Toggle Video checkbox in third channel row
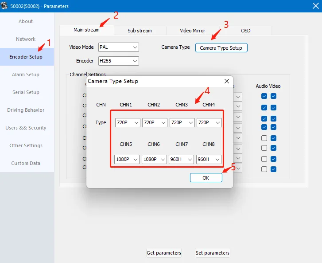322x263 pixels. point(273,119)
